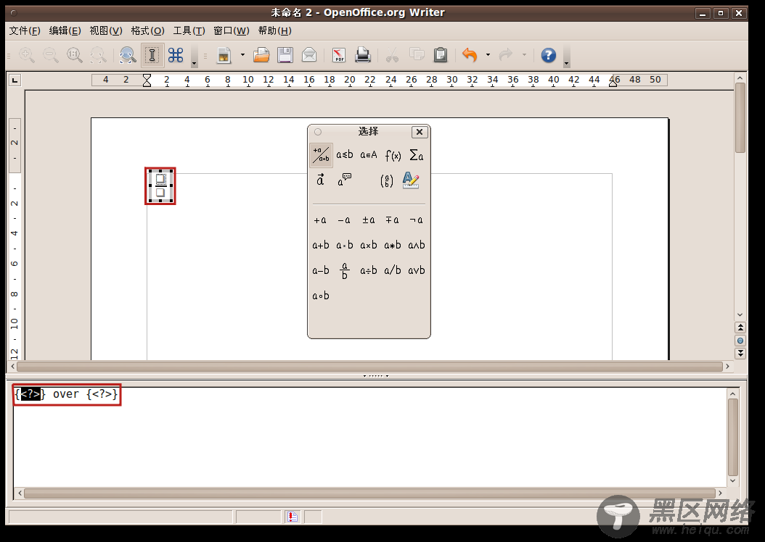
Task: Insert the a×b multiplication operator
Action: click(369, 245)
